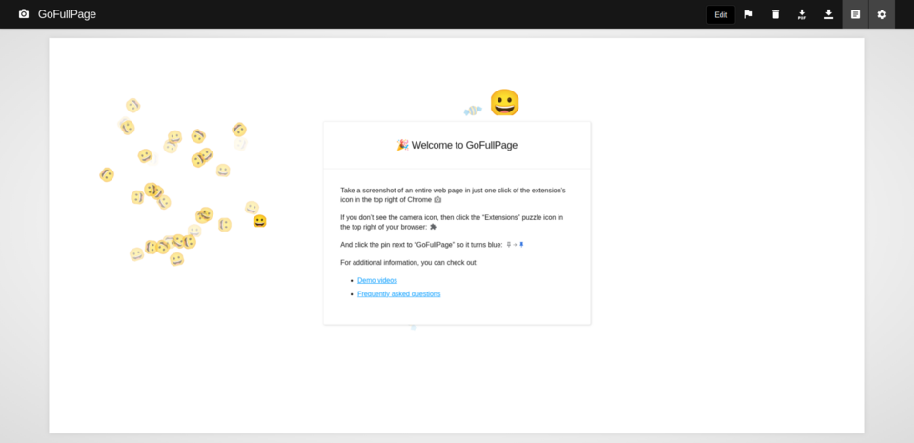
Task: Click the paragraph about the Extensions puzzle icon
Action: coord(452,222)
